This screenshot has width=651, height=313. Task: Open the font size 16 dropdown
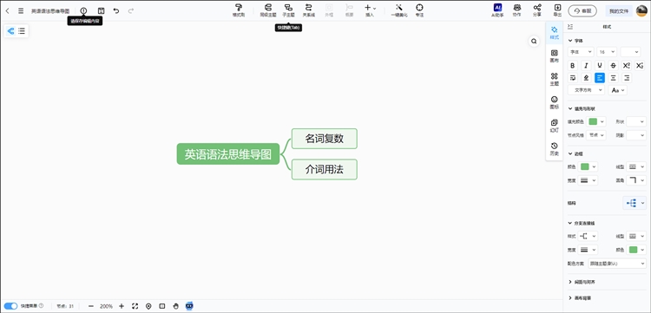point(607,52)
